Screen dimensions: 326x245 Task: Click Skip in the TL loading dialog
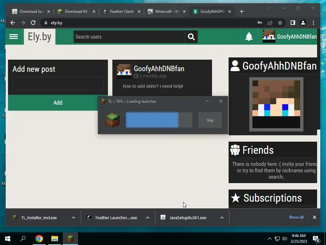coord(210,120)
